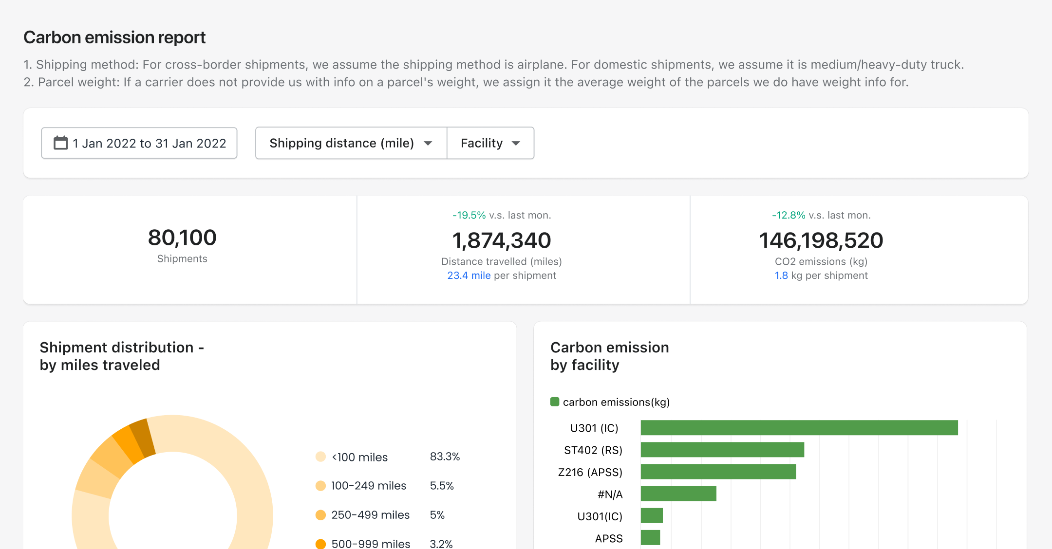Click the 500-999 miles legend swatch

320,544
